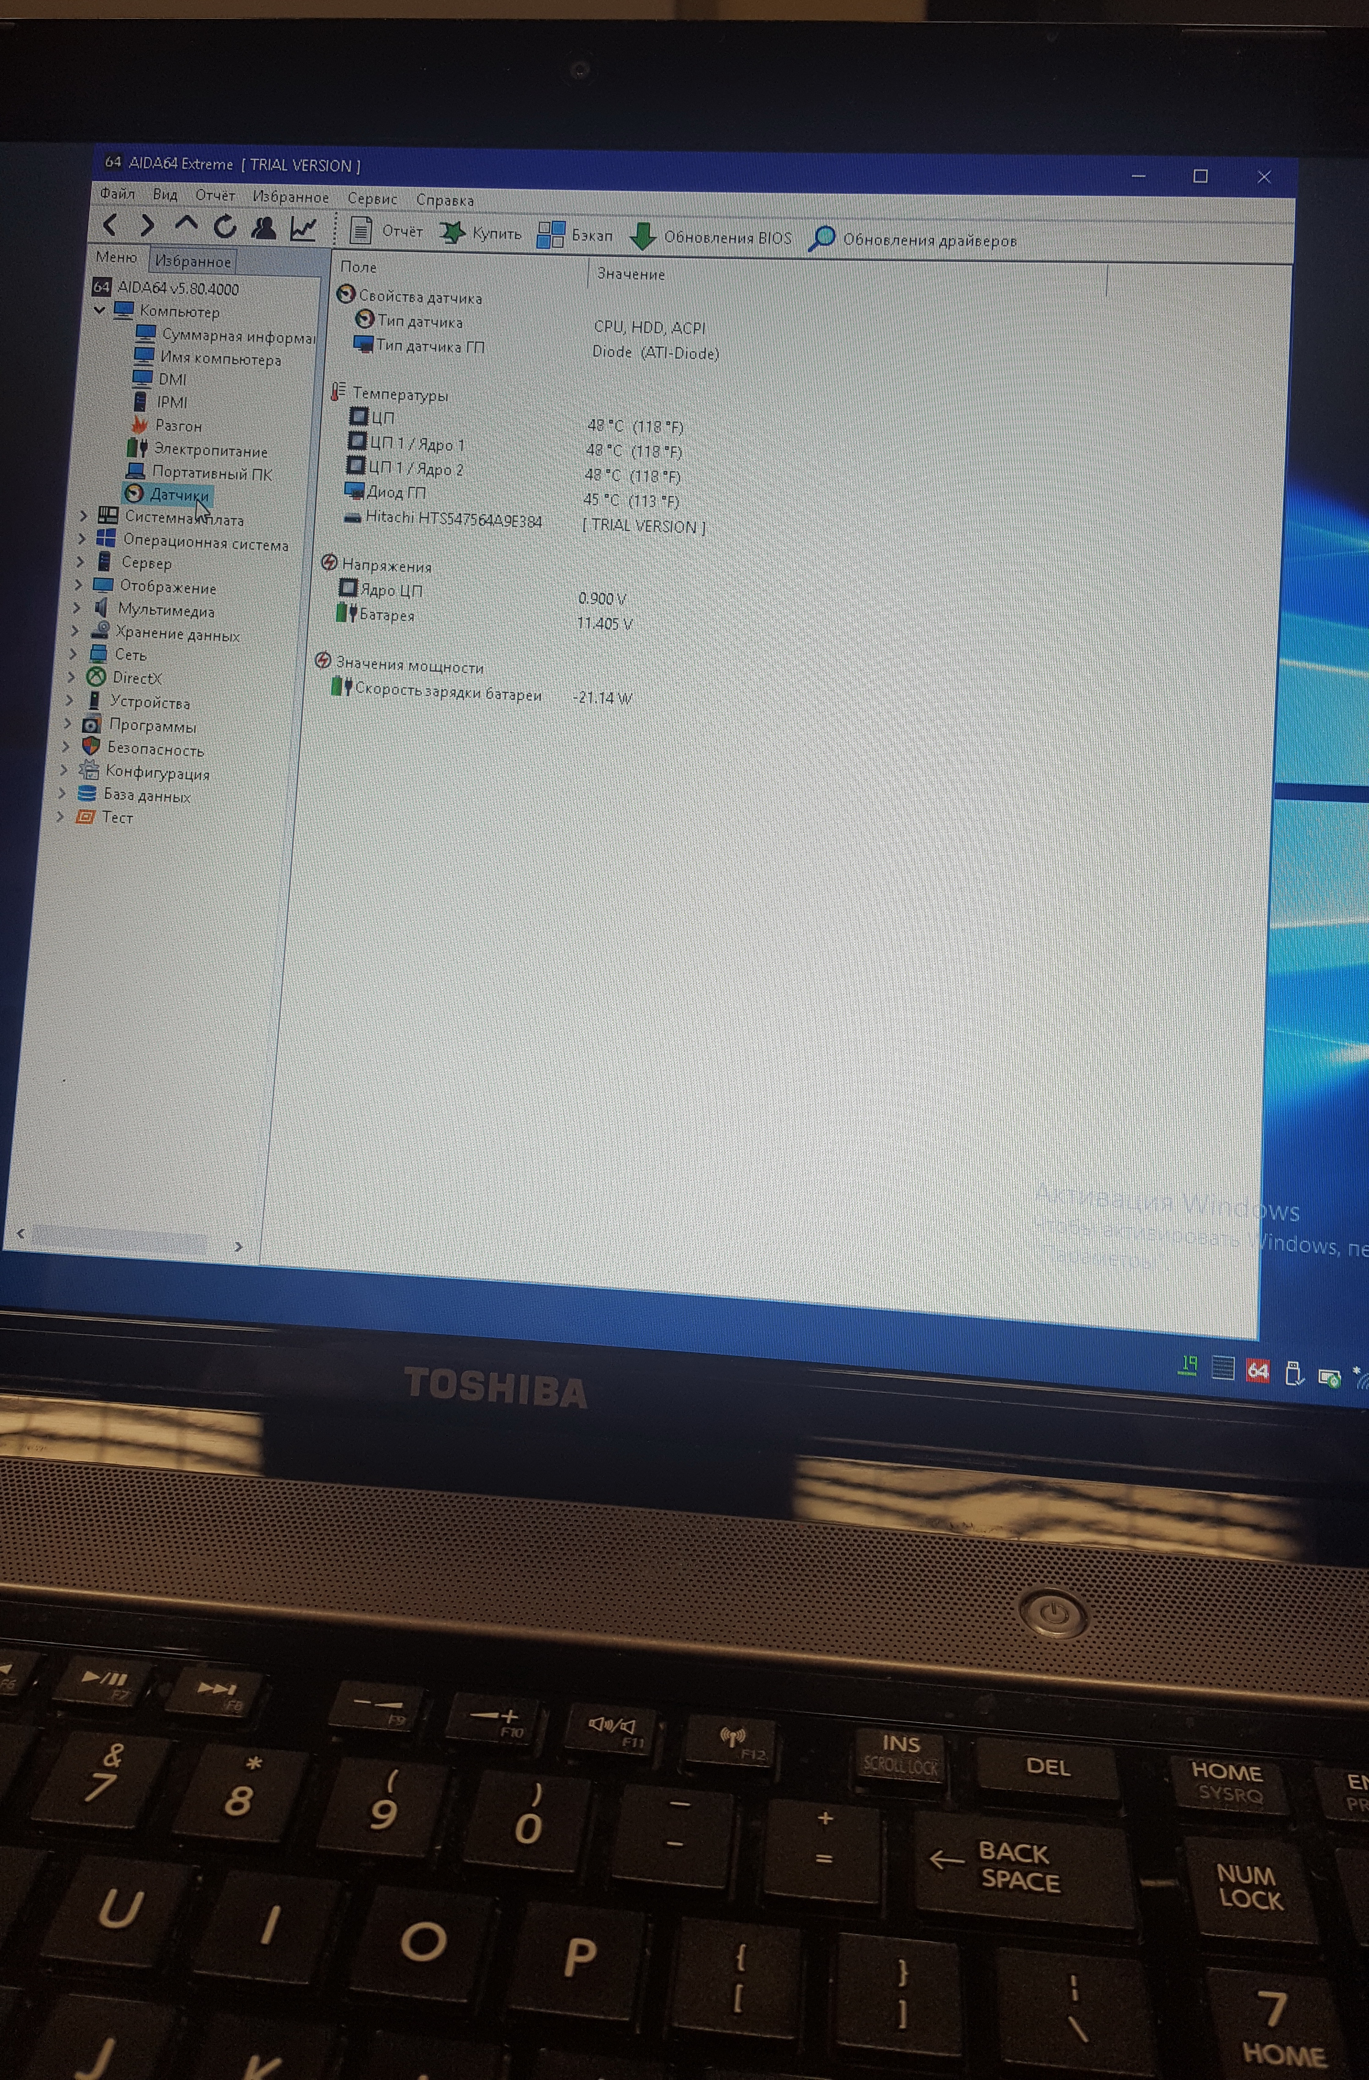Click Обновления драйверов toolbar button
This screenshot has height=2080, width=1369.
coord(912,240)
